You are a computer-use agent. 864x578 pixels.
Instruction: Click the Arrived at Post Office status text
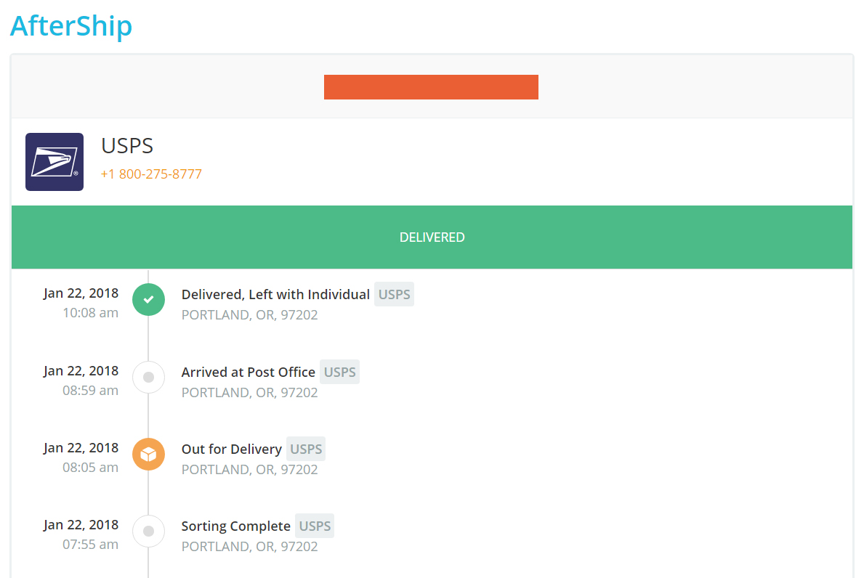249,372
